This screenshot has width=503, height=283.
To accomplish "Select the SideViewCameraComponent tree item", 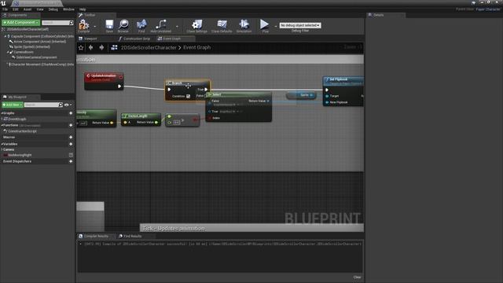I will coord(38,57).
